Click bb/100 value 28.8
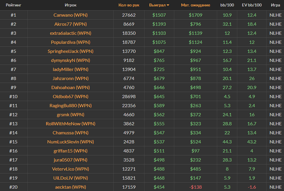The width and height of the screenshot is (284, 191). (x=227, y=124)
